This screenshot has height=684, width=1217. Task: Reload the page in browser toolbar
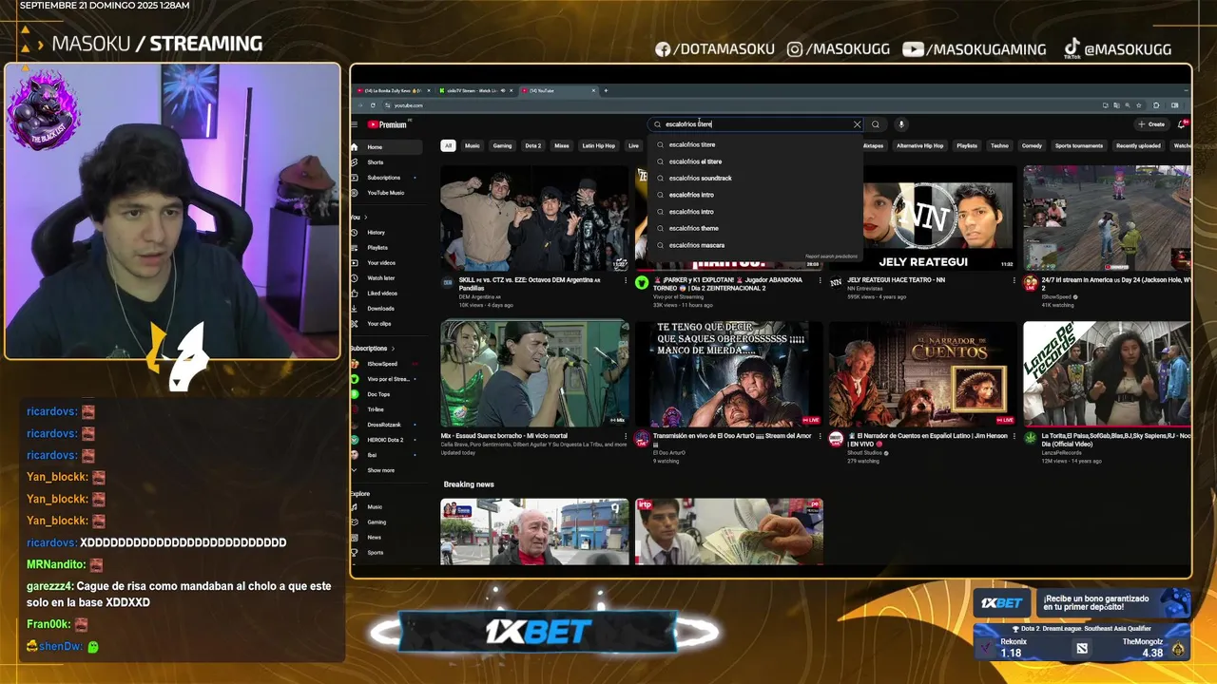click(373, 105)
